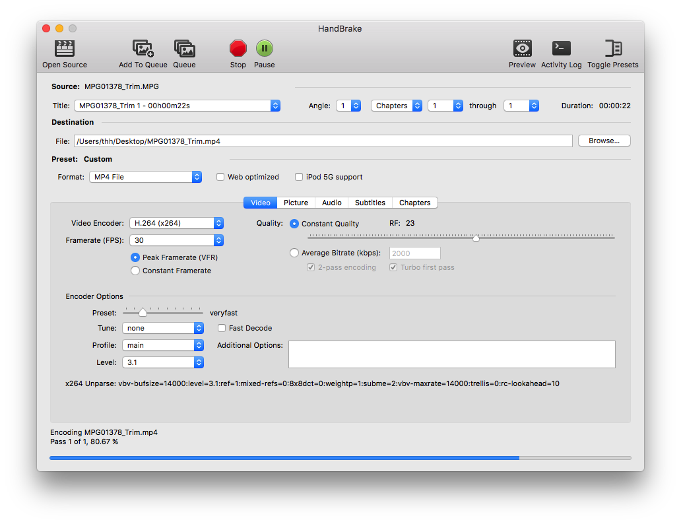The height and width of the screenshot is (524, 681).
Task: Click the Encoding MPG01378_Trim.mp4 status text
Action: tap(104, 432)
